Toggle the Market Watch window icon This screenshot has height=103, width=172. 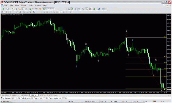tap(13, 9)
